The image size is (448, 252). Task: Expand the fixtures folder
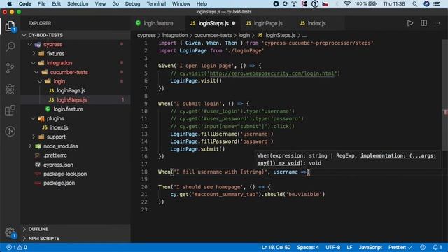tap(34, 54)
